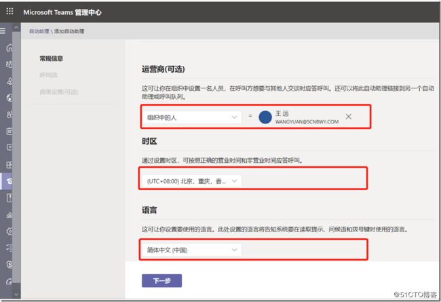Image resolution: width=441 pixels, height=302 pixels.
Task: Open the Users icon in sidebar
Action: click(9, 114)
